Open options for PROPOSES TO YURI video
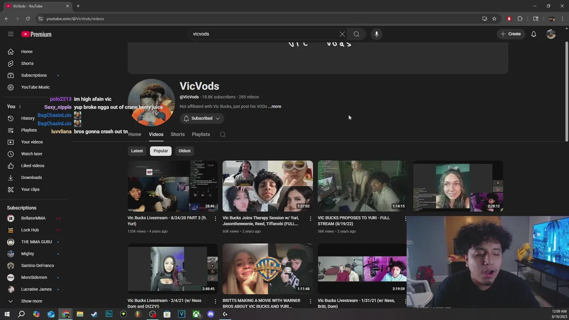This screenshot has height=320, width=569. coord(405,219)
